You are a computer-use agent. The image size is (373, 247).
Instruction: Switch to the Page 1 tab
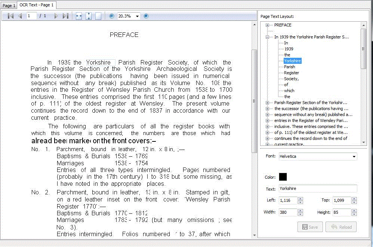tap(8, 5)
